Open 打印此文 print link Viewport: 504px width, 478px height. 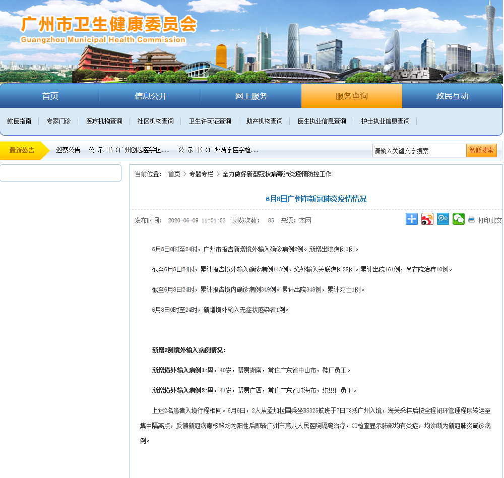[490, 220]
